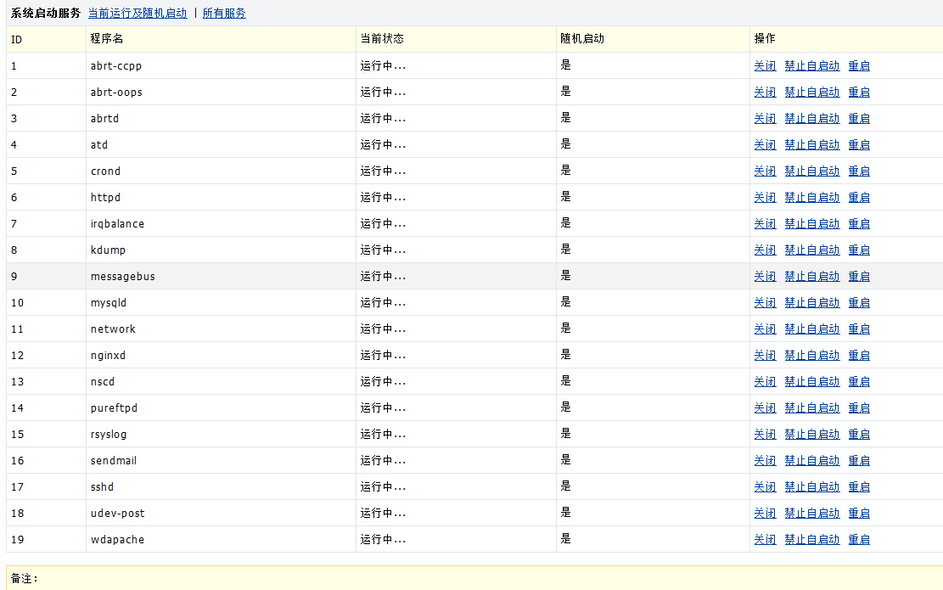Restart udev-post service

pos(859,514)
